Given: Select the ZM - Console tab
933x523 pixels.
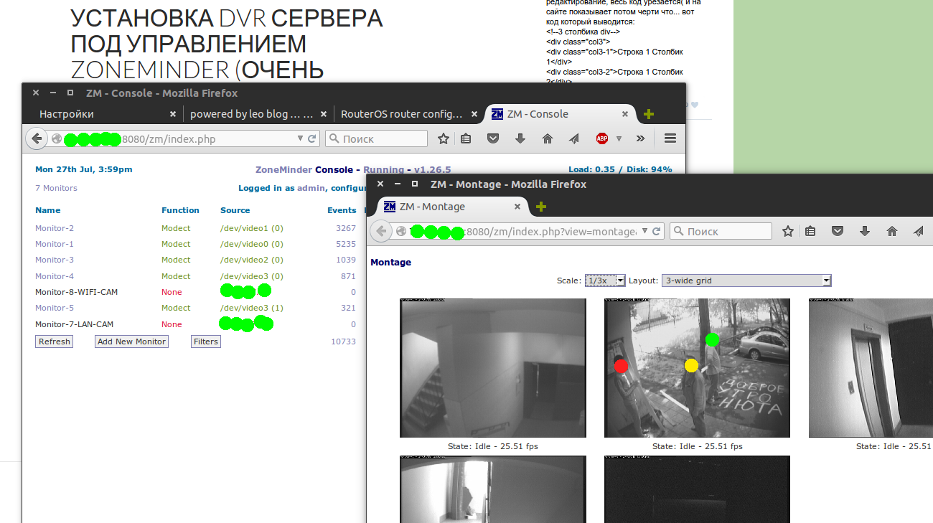Looking at the screenshot, I should click(560, 113).
